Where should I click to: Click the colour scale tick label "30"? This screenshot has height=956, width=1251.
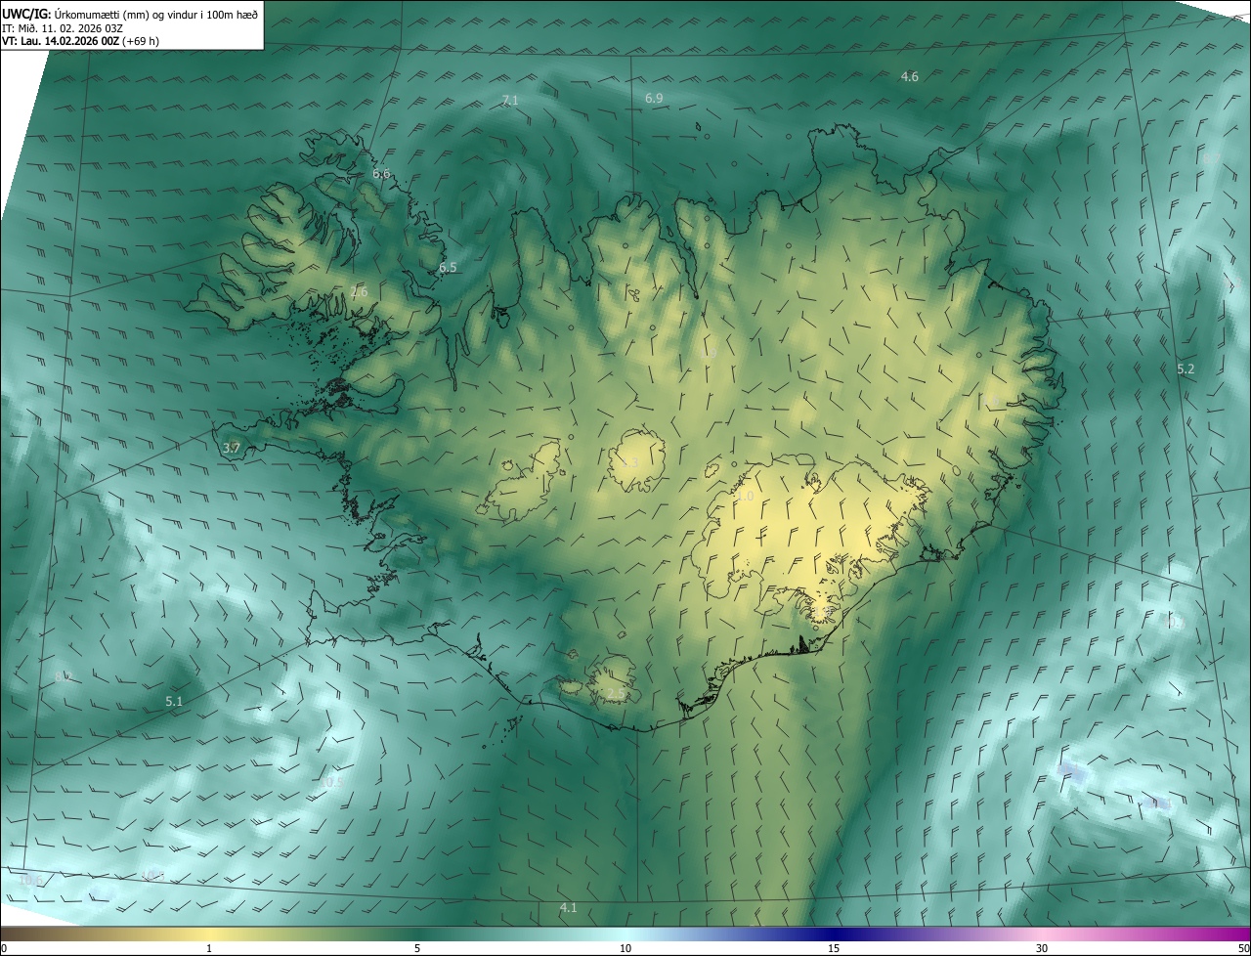(1042, 948)
